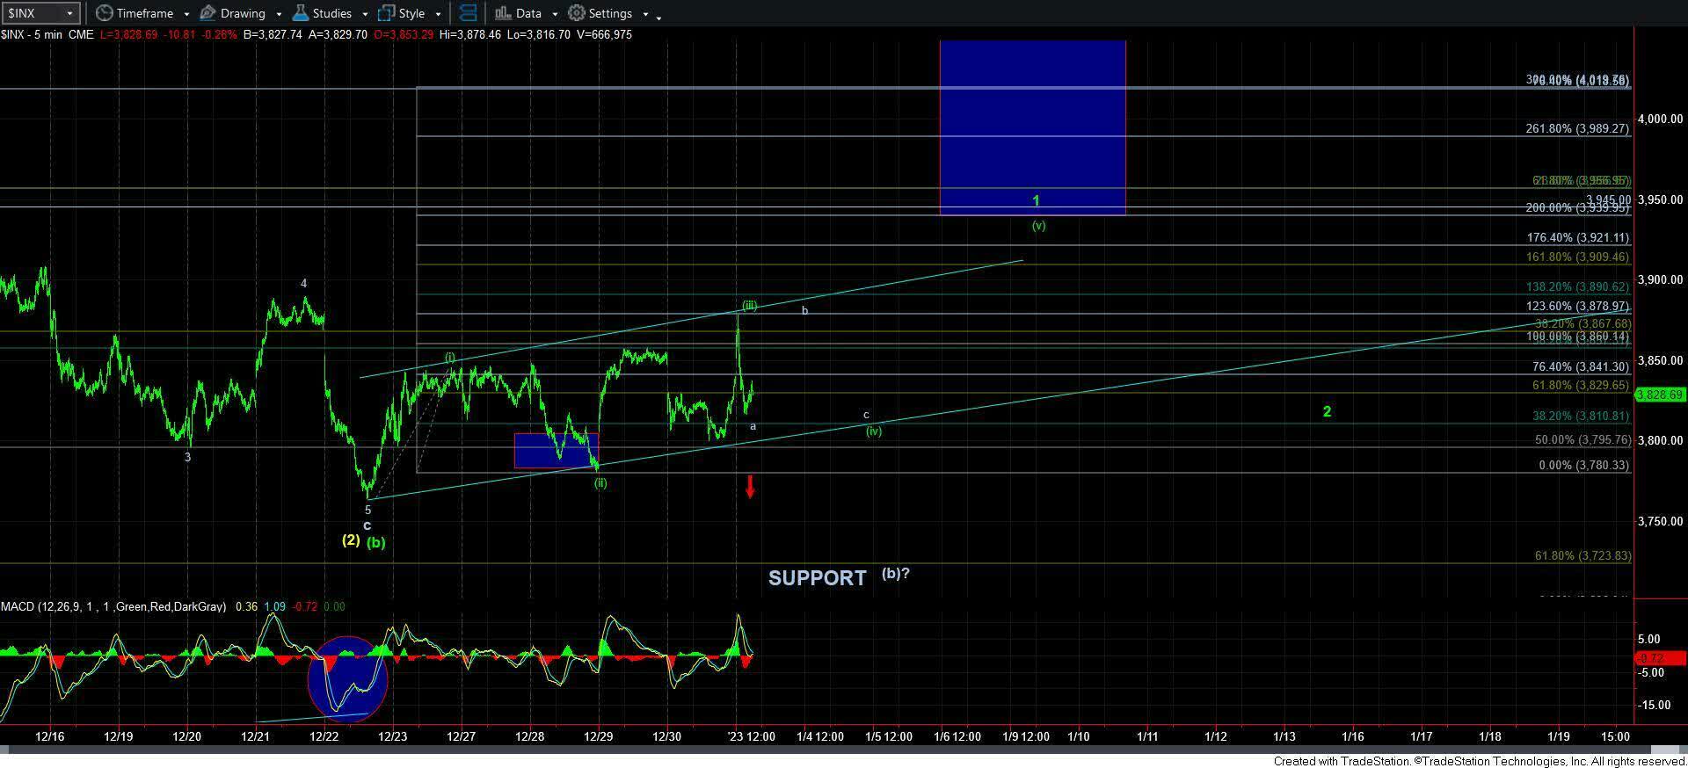The height and width of the screenshot is (768, 1688).
Task: Click the blue stacked-bars icon after Style
Action: (468, 13)
